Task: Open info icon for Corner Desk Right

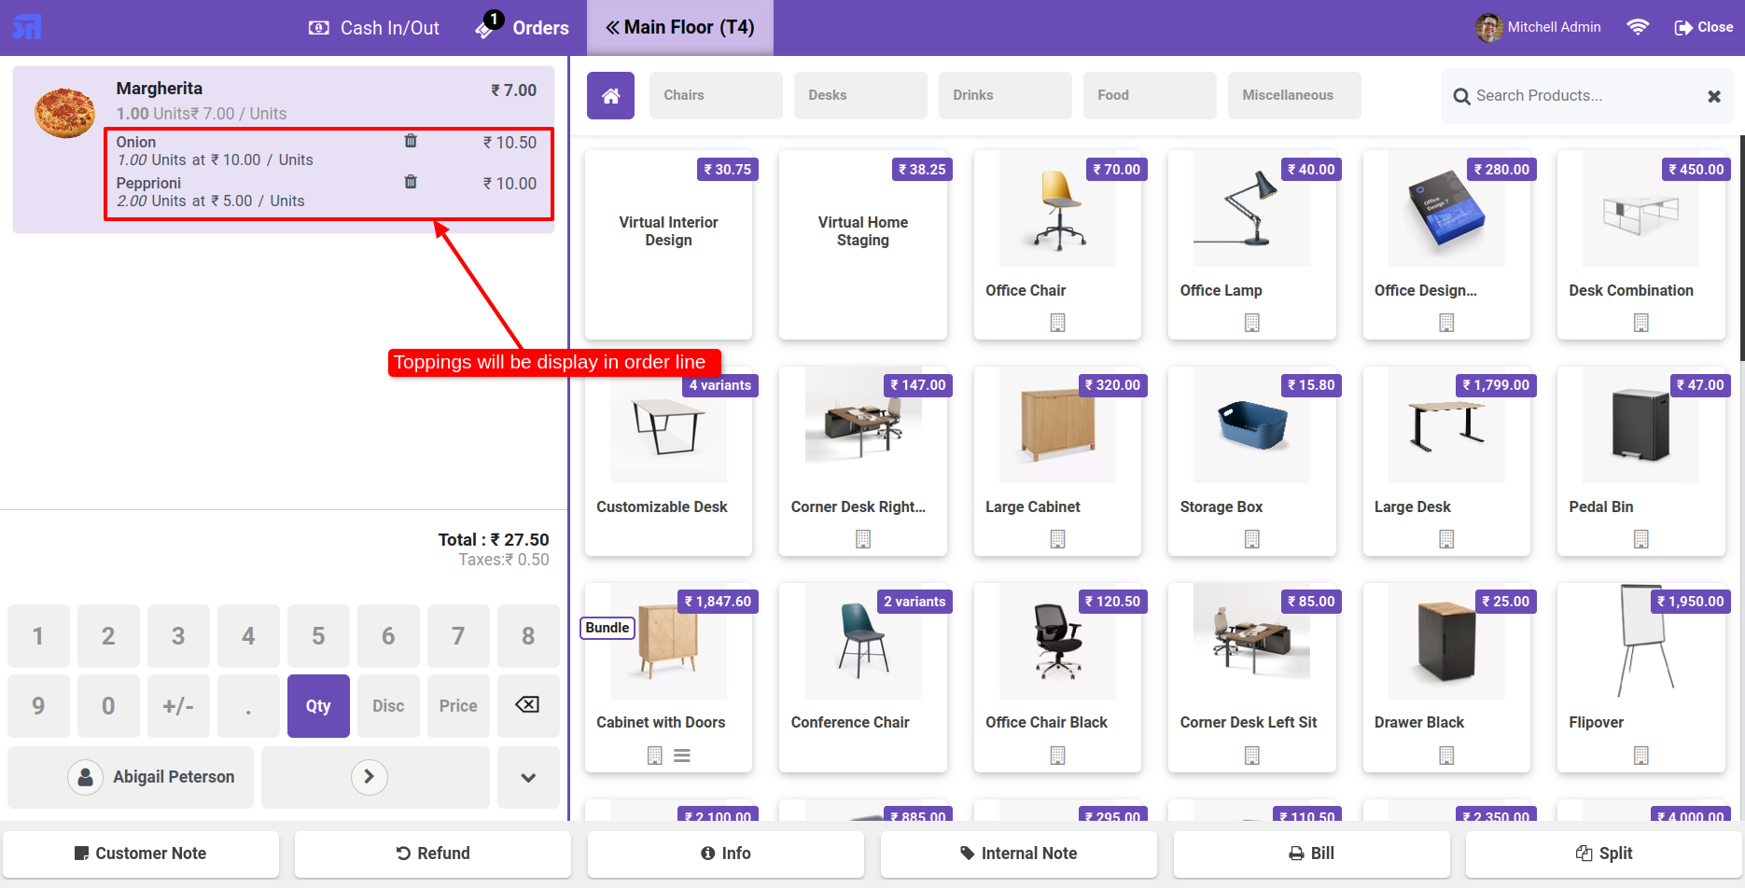Action: [x=863, y=539]
